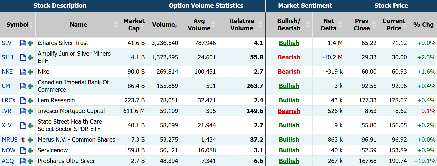437x166 pixels.
Task: Select the volume value 3,236,540
Action: tap(165, 43)
